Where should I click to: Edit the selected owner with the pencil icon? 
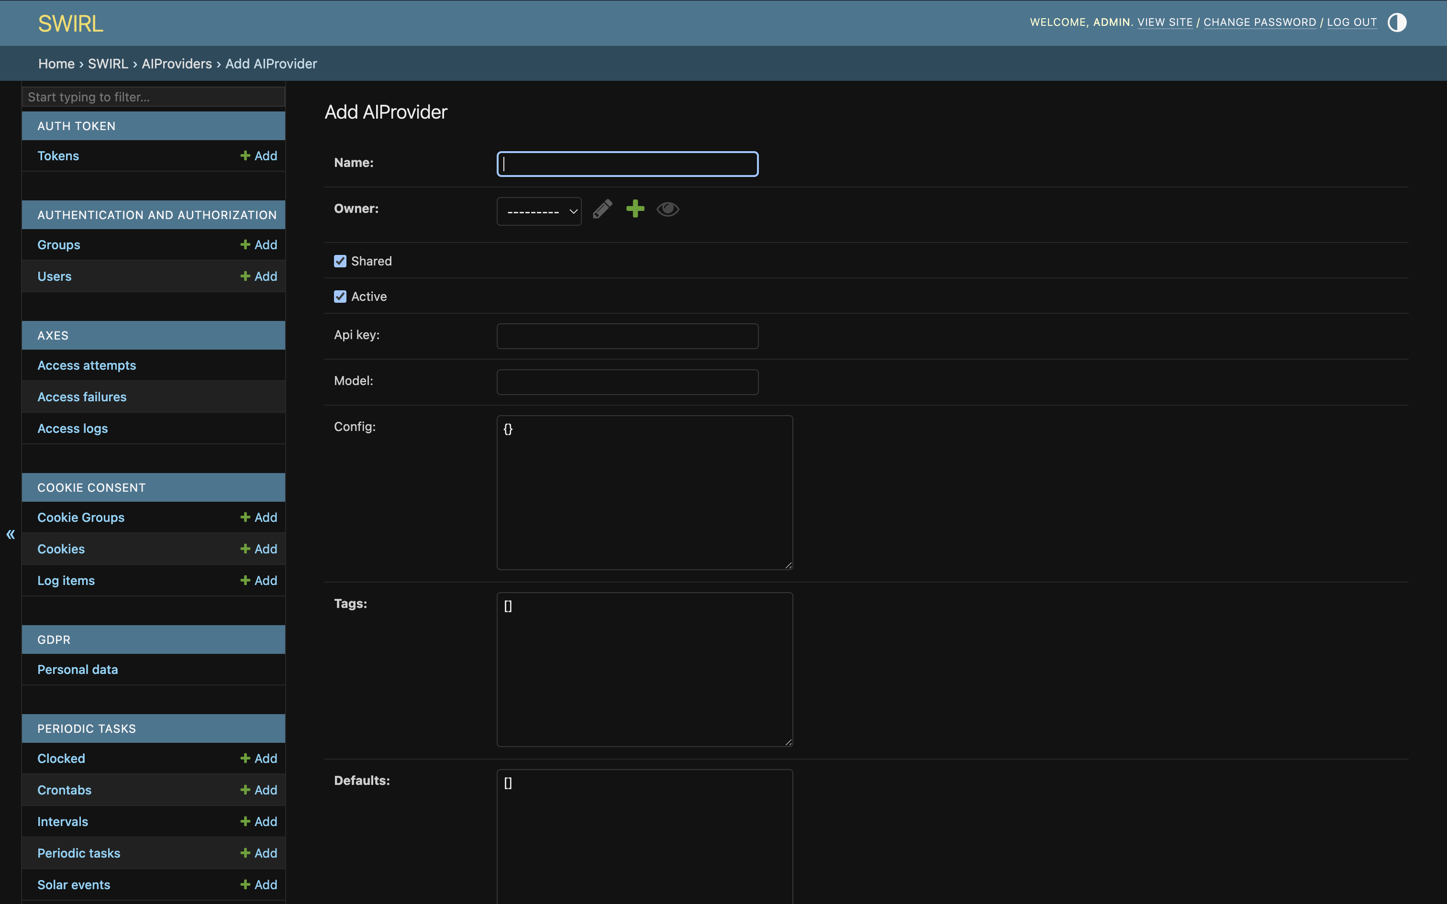click(x=602, y=209)
